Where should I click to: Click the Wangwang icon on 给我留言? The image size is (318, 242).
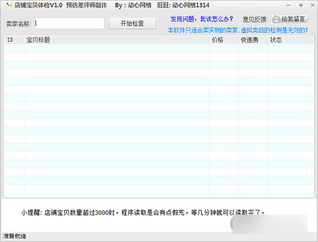point(277,19)
